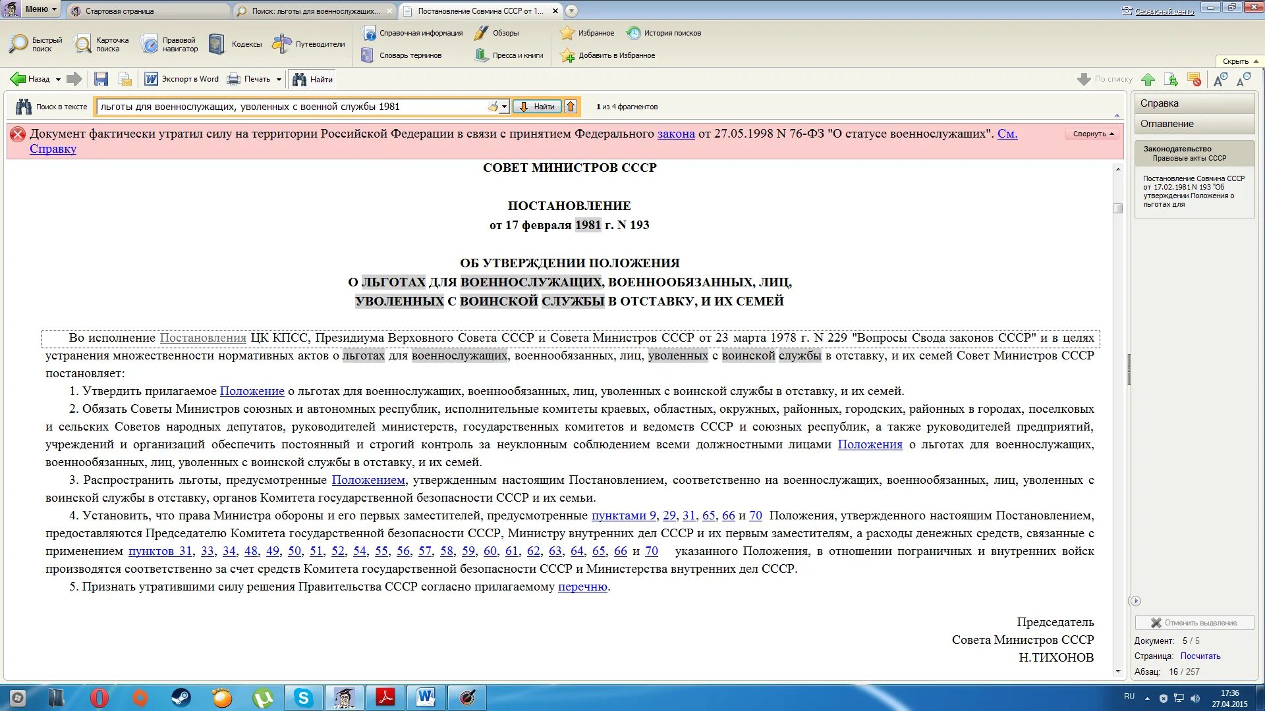Click Посчитать page count link
This screenshot has width=1265, height=711.
[1200, 656]
